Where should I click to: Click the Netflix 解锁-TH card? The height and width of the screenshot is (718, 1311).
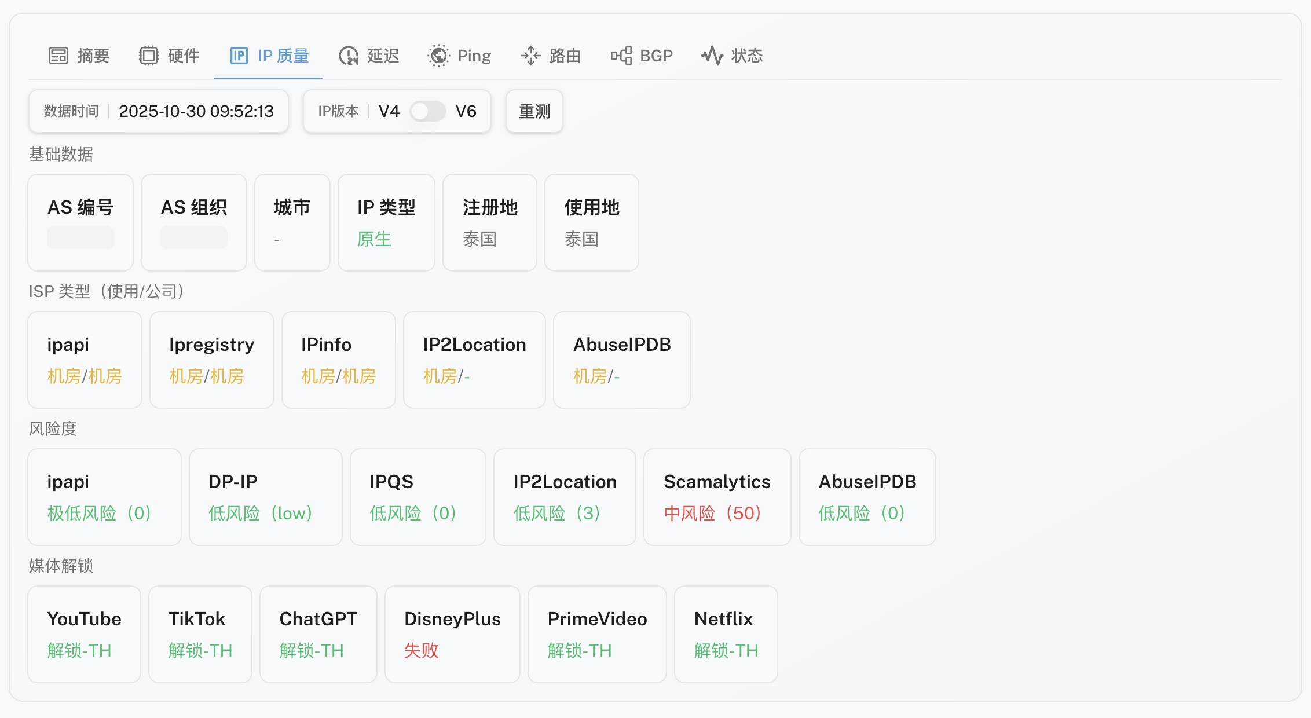tap(726, 634)
